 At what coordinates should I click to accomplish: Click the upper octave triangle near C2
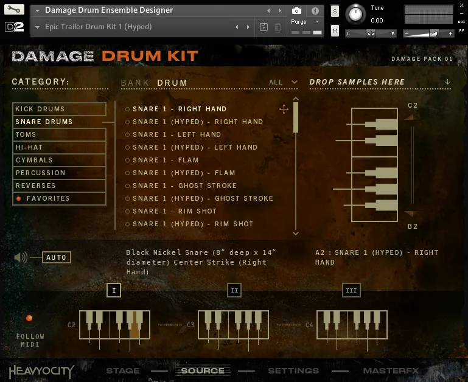pyautogui.click(x=413, y=117)
